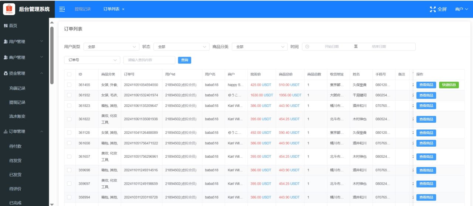
Task: Close the 订单列表 tab
Action: coord(123,9)
